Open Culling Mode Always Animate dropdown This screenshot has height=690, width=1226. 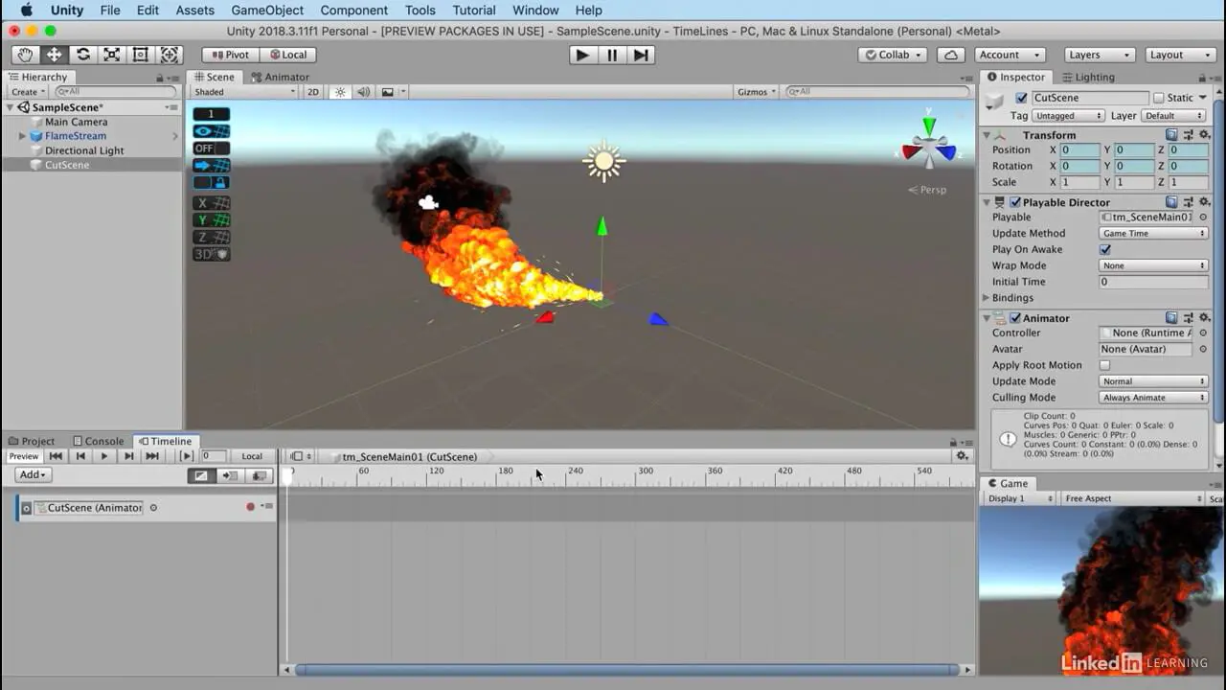click(1153, 398)
